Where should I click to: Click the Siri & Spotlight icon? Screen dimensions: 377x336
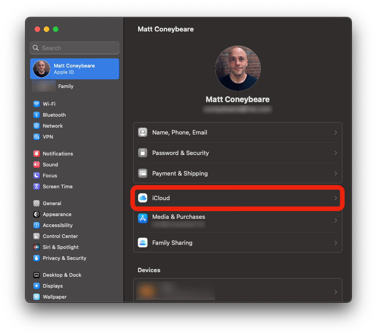[36, 247]
